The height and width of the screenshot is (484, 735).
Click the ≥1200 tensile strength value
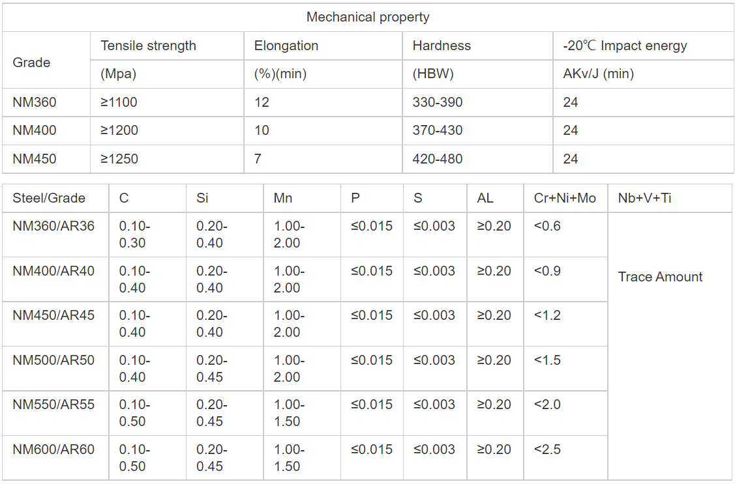point(119,130)
